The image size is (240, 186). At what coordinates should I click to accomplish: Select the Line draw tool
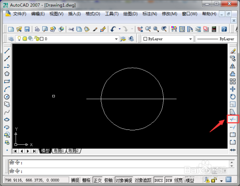pos(7,51)
